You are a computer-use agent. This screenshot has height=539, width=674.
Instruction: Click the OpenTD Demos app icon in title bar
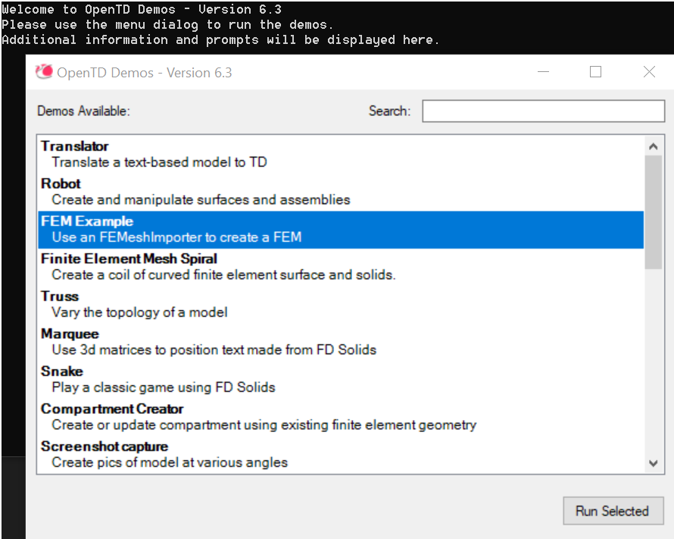point(44,72)
